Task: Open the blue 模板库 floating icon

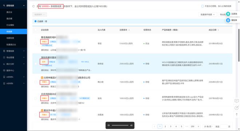Action: click(228, 20)
